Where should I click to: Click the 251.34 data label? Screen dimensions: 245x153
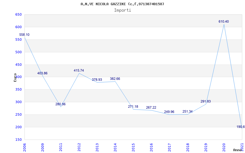coord(187,111)
